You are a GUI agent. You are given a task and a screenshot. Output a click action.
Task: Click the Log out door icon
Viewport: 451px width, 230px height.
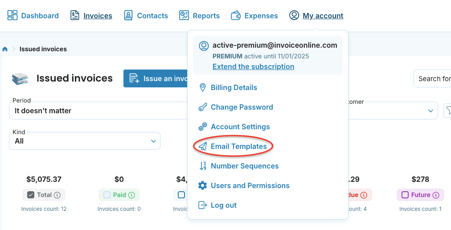[203, 205]
